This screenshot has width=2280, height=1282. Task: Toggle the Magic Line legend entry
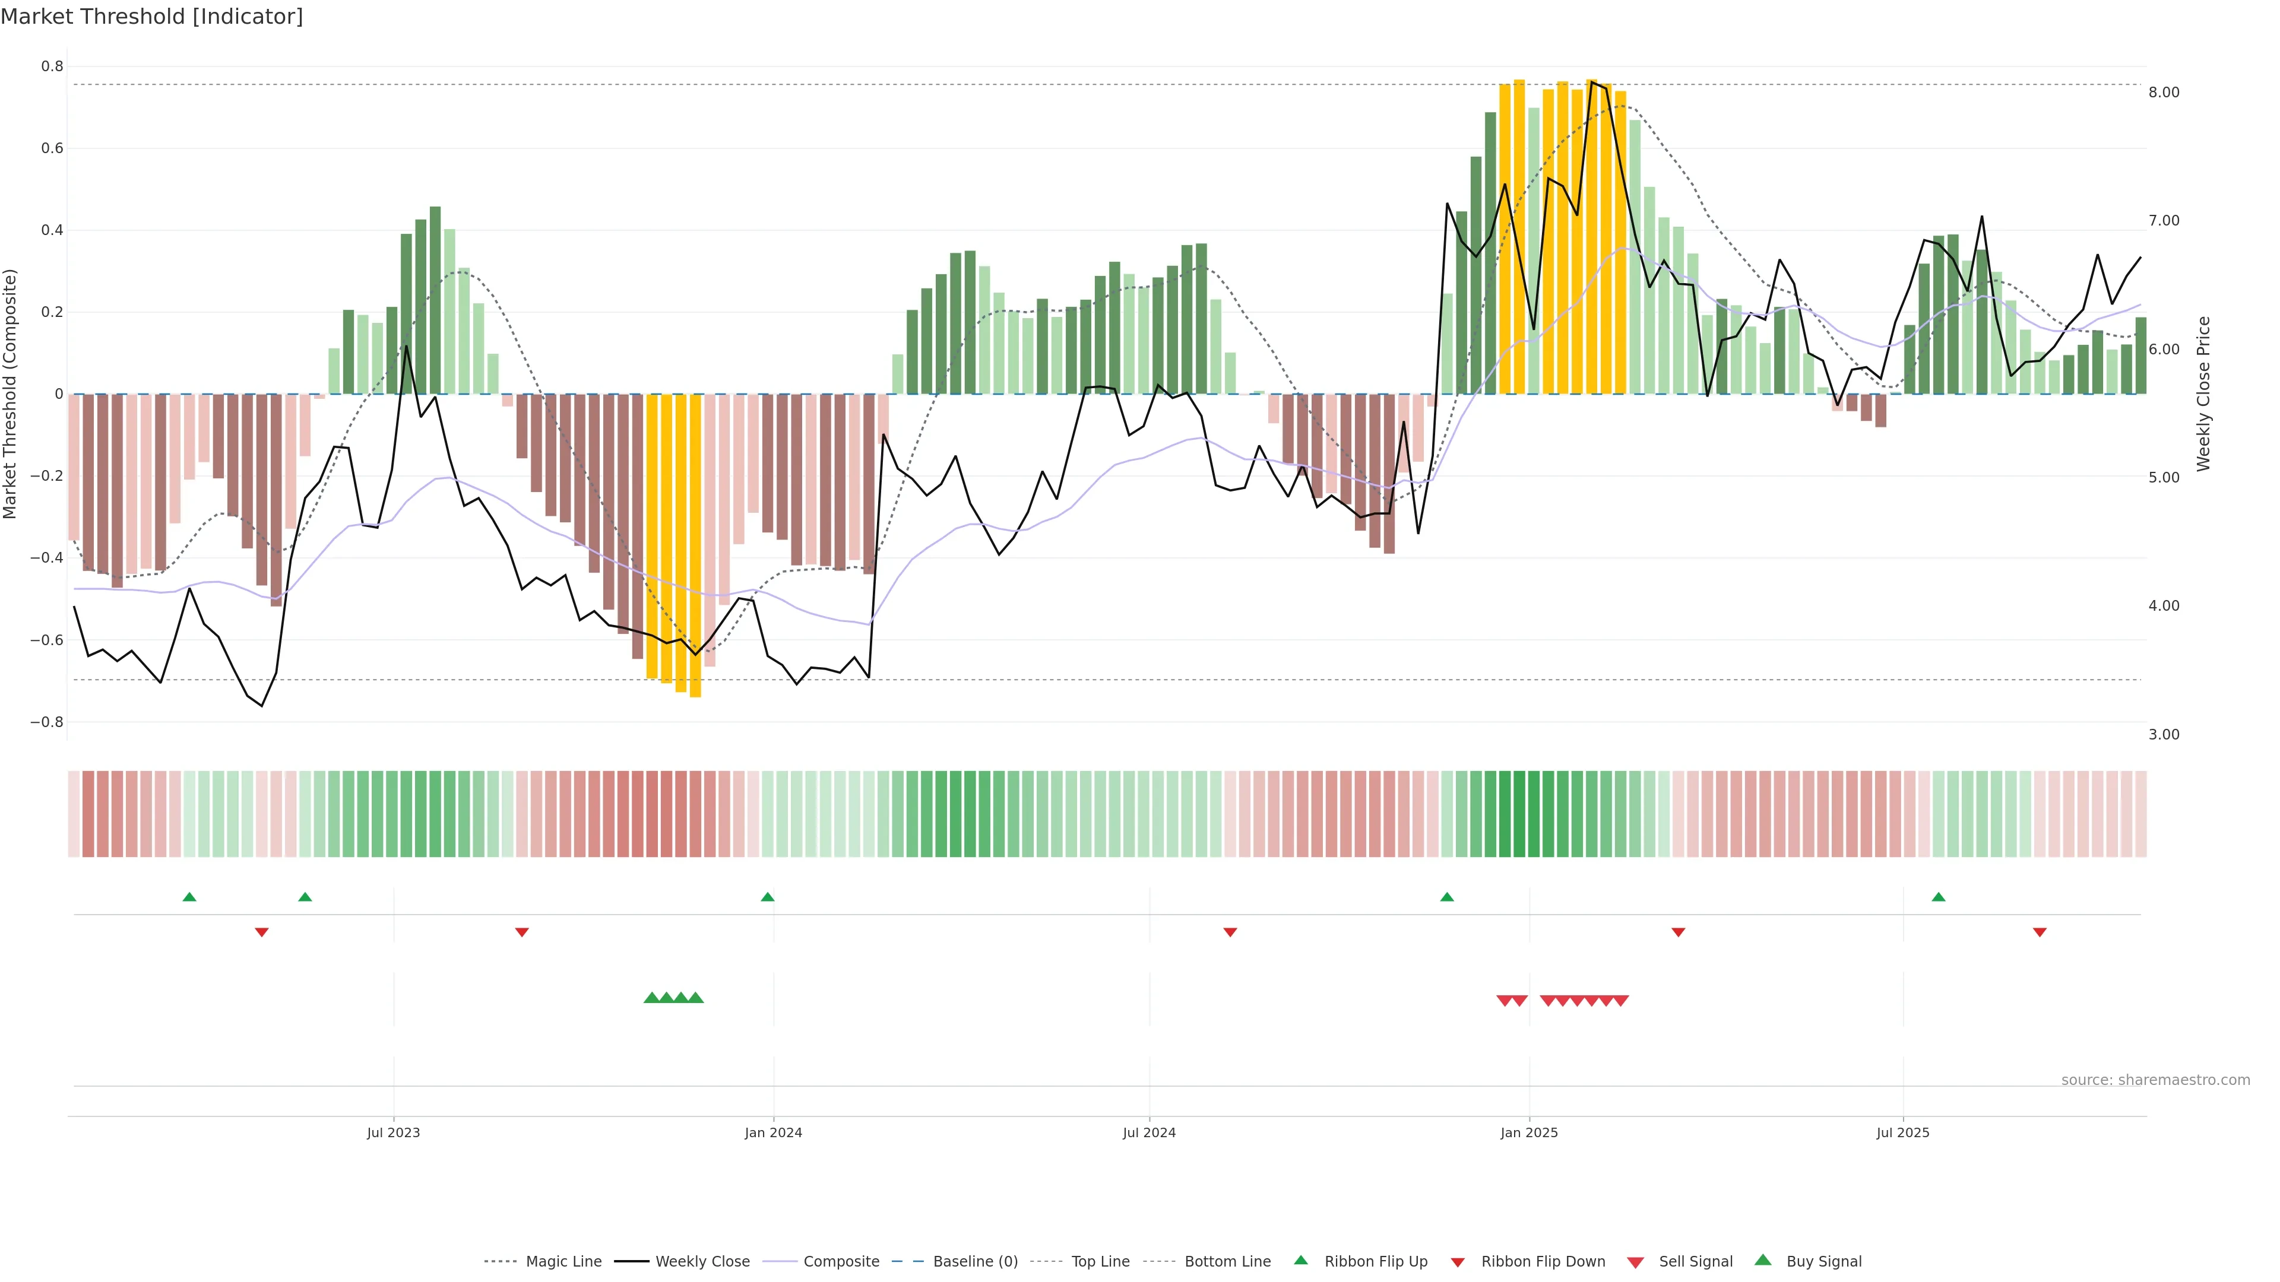(563, 1262)
